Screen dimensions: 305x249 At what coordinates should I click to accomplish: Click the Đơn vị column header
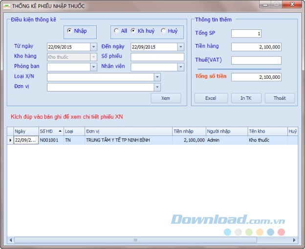(129, 132)
